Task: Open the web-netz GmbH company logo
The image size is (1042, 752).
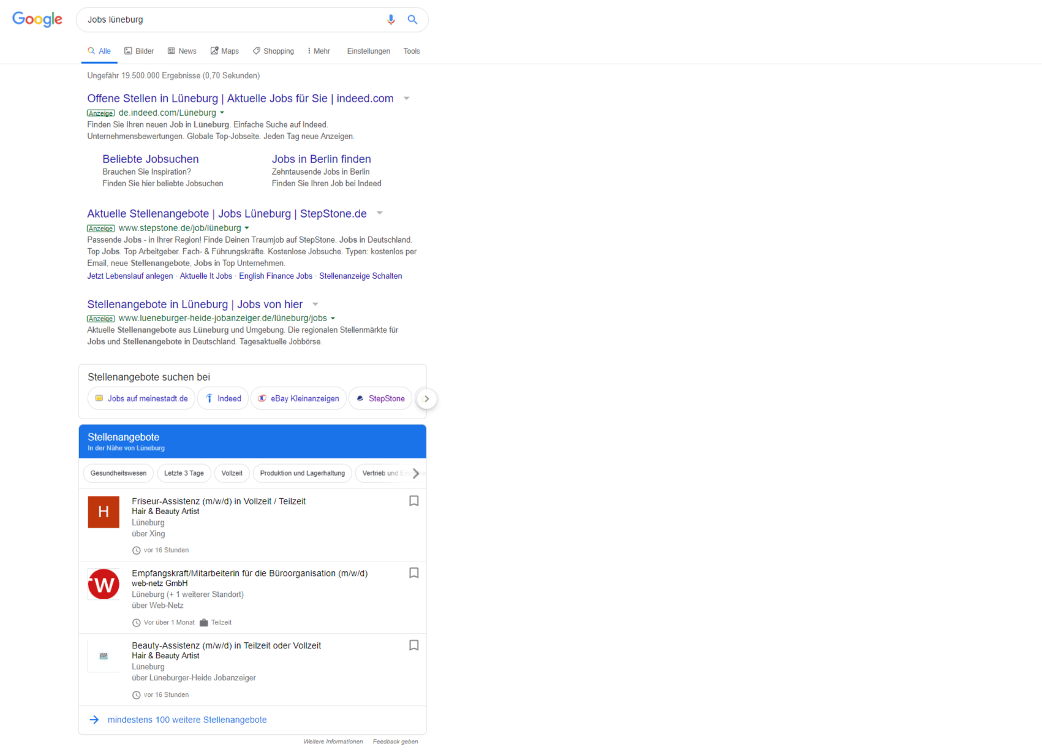Action: click(x=104, y=584)
